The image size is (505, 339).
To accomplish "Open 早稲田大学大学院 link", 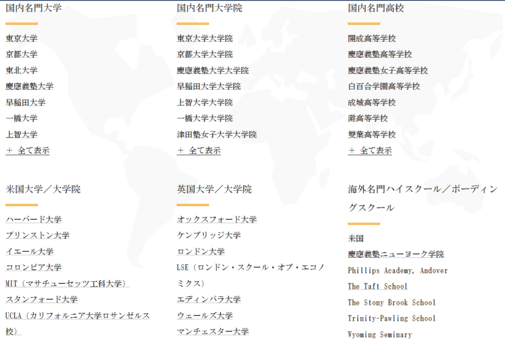I will (209, 86).
